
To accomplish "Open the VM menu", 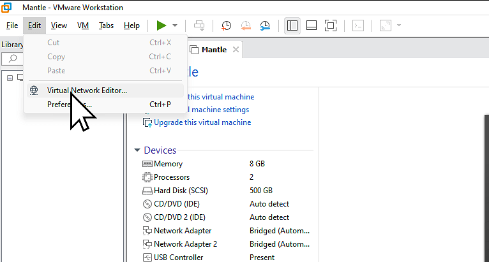I will tap(82, 25).
